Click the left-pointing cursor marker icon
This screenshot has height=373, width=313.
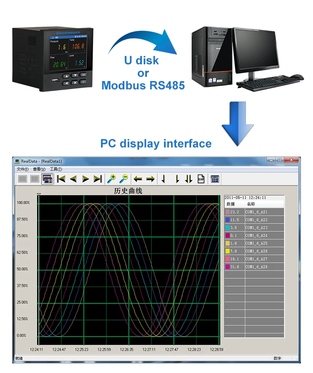(164, 179)
